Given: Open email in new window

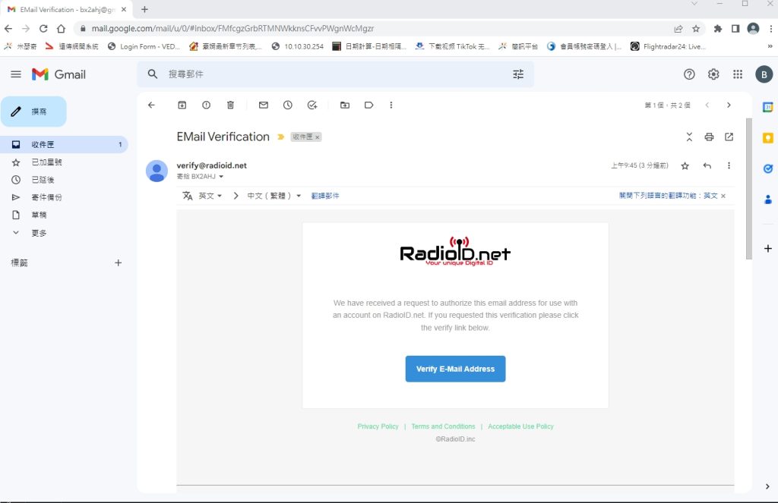Looking at the screenshot, I should 729,137.
